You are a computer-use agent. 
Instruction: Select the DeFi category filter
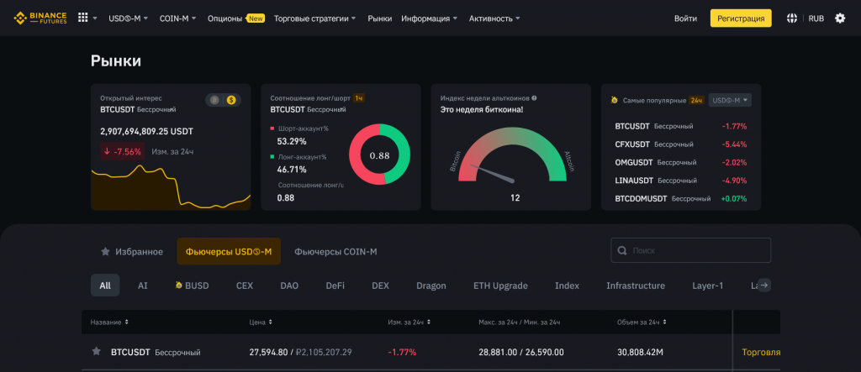pyautogui.click(x=335, y=286)
